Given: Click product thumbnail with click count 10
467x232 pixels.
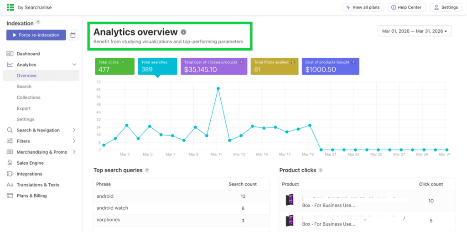Looking at the screenshot, I should click(289, 200).
